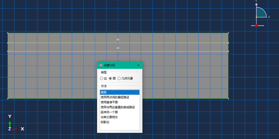Choose 与其它面相交 method
Image resolution: width=279 pixels, height=139 pixels.
(120, 117)
